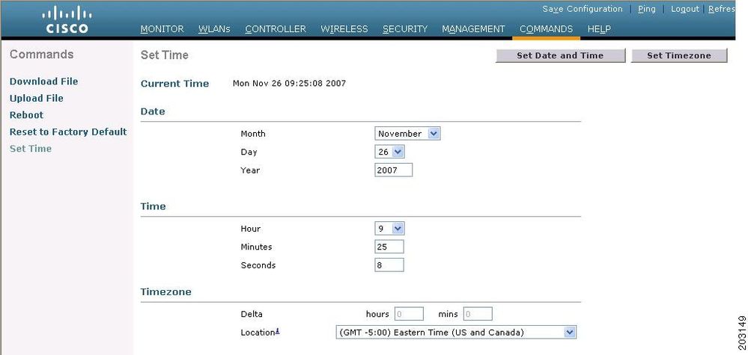Image resolution: width=748 pixels, height=355 pixels.
Task: Click Save Configuration link
Action: [582, 9]
